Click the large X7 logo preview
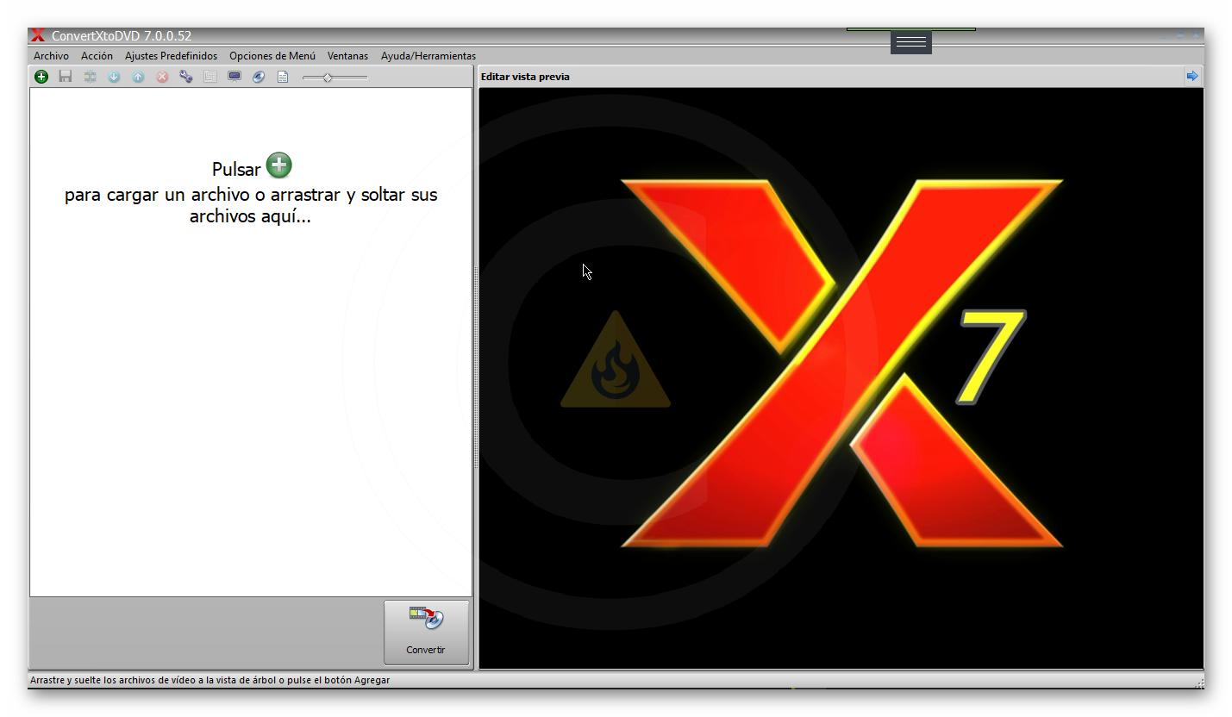Screen dimensions: 1232x717 coord(841,363)
